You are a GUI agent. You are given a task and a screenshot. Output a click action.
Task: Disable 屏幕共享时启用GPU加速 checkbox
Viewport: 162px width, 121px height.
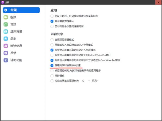pyautogui.click(x=52, y=66)
